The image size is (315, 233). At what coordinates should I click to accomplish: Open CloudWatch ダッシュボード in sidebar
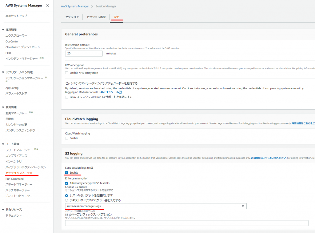pyautogui.click(x=23, y=47)
